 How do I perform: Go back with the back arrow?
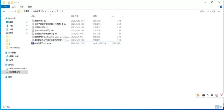coord(4,11)
